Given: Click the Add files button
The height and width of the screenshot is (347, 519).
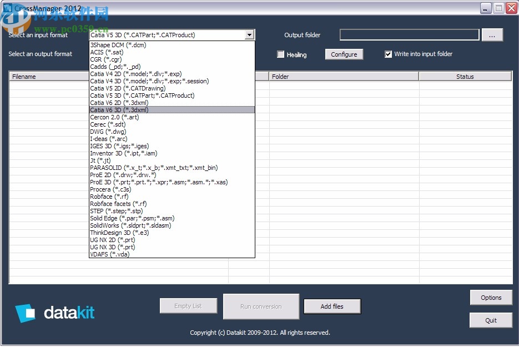Looking at the screenshot, I should [x=332, y=306].
